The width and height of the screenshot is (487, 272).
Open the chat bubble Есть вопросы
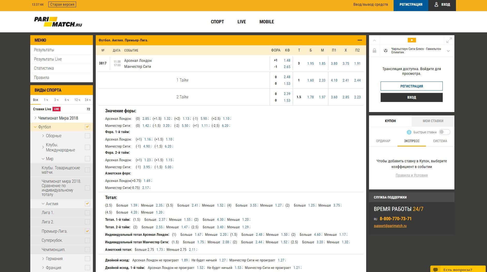(458, 269)
